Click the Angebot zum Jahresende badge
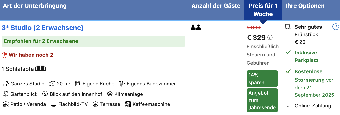Image resolution: width=340 pixels, height=115 pixels. pos(262,100)
